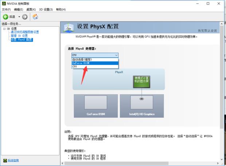Click the laptop display green block
Screen dimensions: 226x166
point(141,82)
